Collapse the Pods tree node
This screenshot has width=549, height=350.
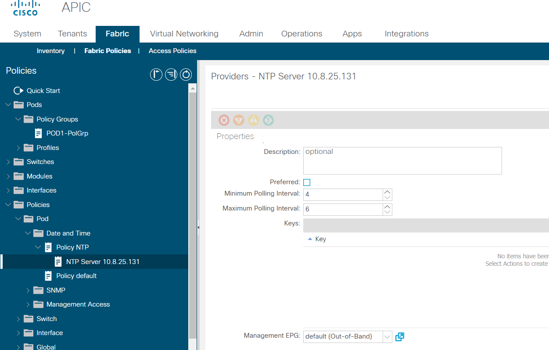tap(8, 105)
